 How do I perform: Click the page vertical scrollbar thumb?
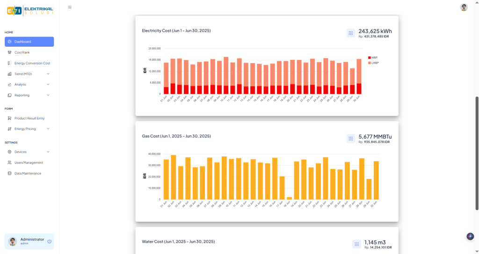[477, 153]
